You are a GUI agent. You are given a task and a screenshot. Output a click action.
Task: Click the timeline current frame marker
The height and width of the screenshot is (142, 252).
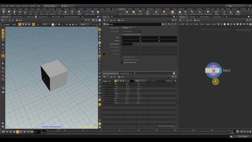click(59, 131)
